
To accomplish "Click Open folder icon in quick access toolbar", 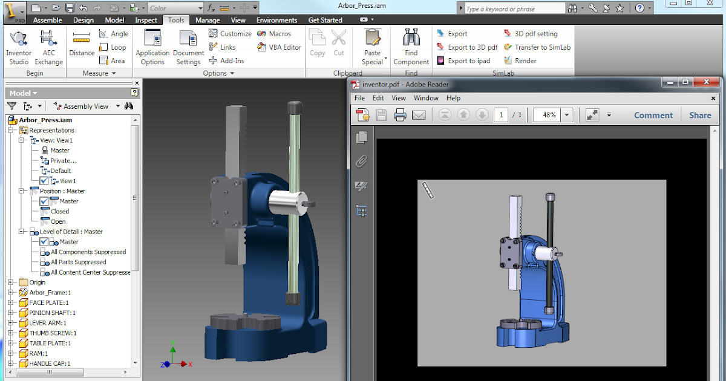I will click(56, 8).
